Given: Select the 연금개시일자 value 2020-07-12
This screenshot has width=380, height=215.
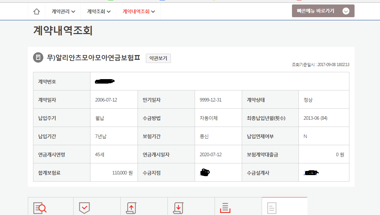Looking at the screenshot, I should coord(210,155).
